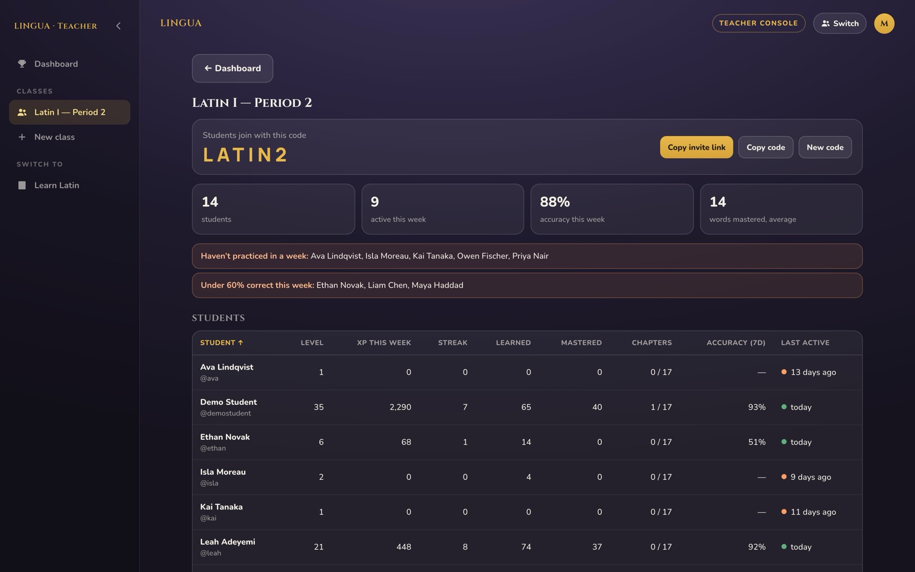Sort table by Student column
Image resolution: width=915 pixels, height=572 pixels.
point(222,343)
